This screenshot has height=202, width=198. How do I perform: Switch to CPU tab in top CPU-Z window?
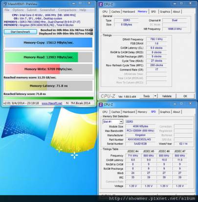pos(105,12)
